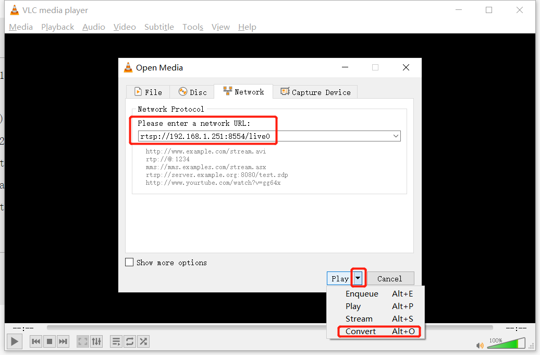Click the stop playback button
This screenshot has width=540, height=355.
(x=49, y=341)
